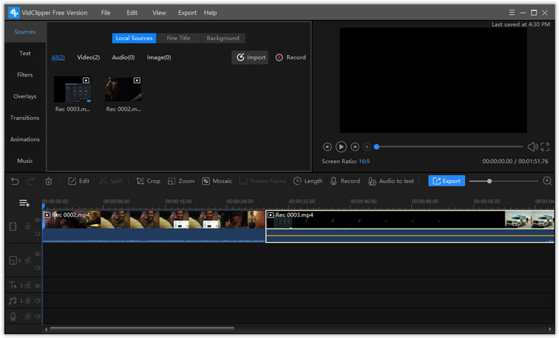Open the Length duration tool
559x338 pixels.
pos(308,181)
